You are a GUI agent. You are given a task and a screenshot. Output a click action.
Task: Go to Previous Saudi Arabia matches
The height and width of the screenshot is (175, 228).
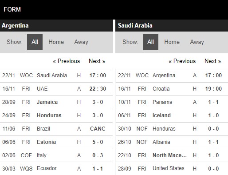(182, 61)
